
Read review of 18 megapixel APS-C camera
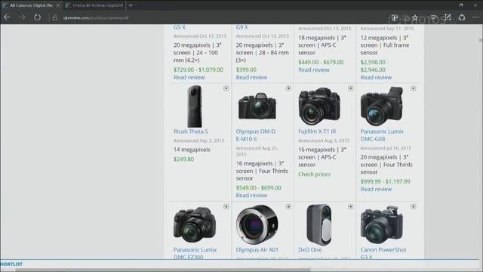(x=314, y=70)
